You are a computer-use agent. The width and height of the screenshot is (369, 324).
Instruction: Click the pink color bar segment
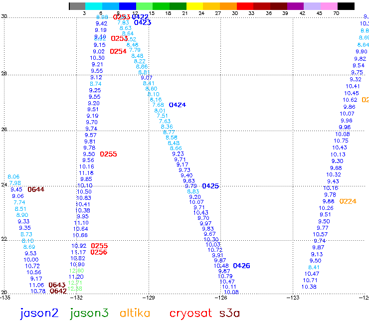coord(329,6)
